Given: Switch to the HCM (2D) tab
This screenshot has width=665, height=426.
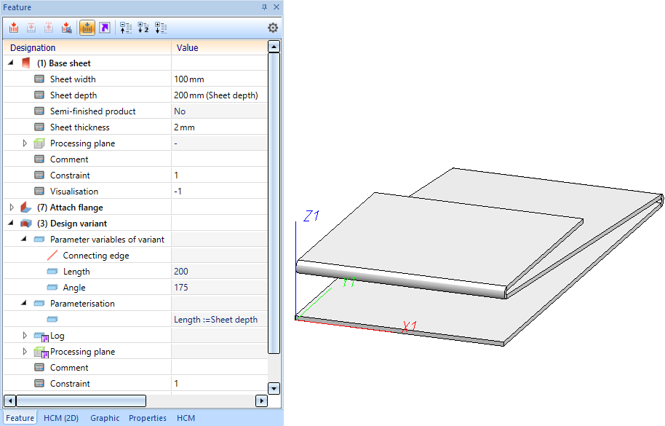Looking at the screenshot, I should [61, 418].
